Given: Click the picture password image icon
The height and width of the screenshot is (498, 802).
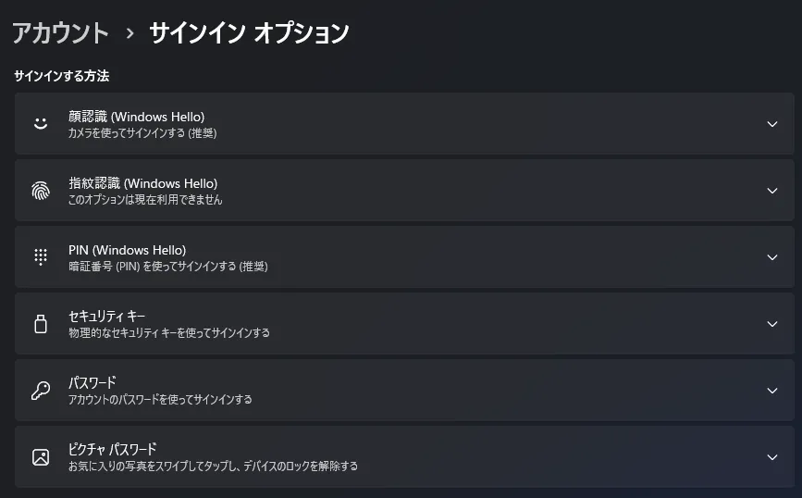Looking at the screenshot, I should click(x=40, y=456).
